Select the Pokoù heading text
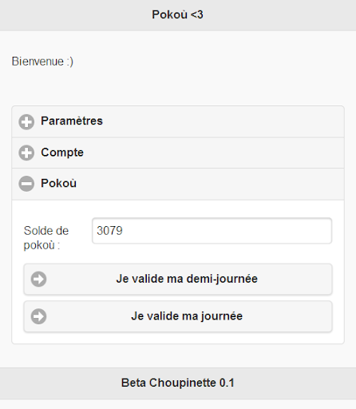This screenshot has height=409, width=356. (58, 183)
